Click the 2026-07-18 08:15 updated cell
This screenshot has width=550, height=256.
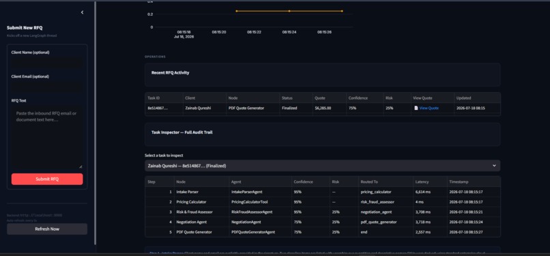[x=477, y=108]
